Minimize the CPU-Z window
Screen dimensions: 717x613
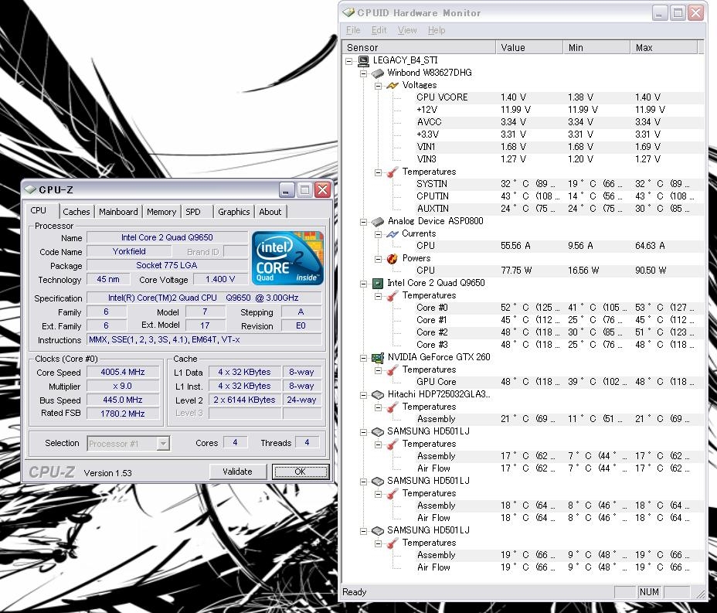[286, 189]
